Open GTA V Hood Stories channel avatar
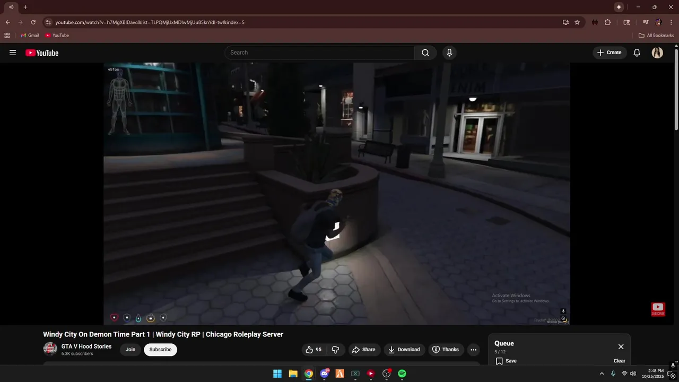Screen dimensions: 679x382 (50, 349)
